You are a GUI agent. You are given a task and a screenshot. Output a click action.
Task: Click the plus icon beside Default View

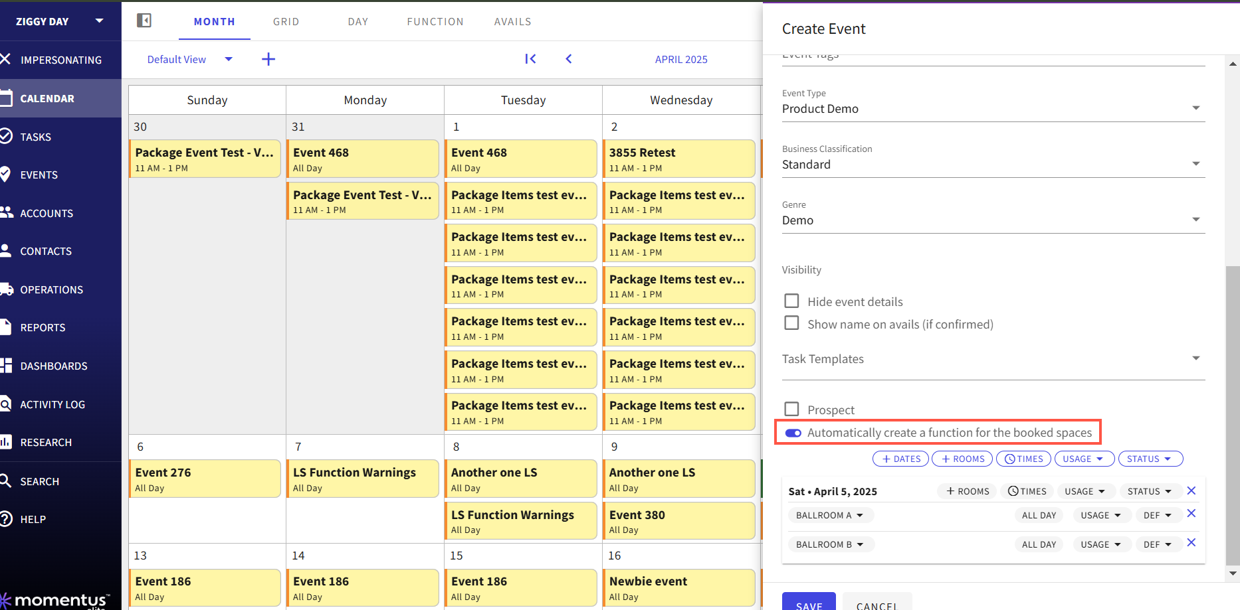point(268,59)
